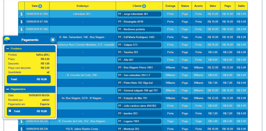
Task: Collapse the Produtos section
Action: [7, 48]
